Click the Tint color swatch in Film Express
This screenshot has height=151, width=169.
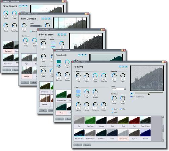(x=53, y=43)
